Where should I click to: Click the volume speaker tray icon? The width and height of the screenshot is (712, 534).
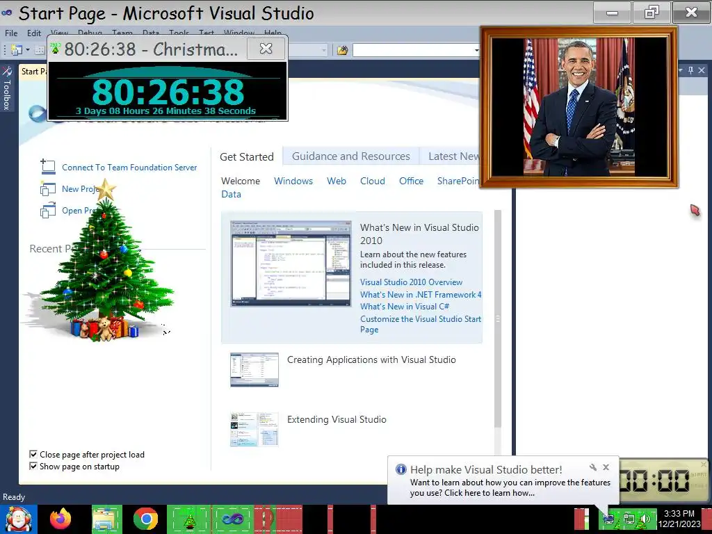(x=645, y=519)
